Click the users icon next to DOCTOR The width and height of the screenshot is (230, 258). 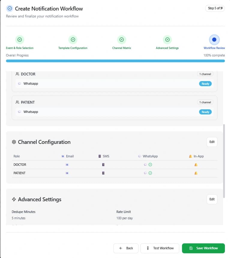(x=17, y=74)
